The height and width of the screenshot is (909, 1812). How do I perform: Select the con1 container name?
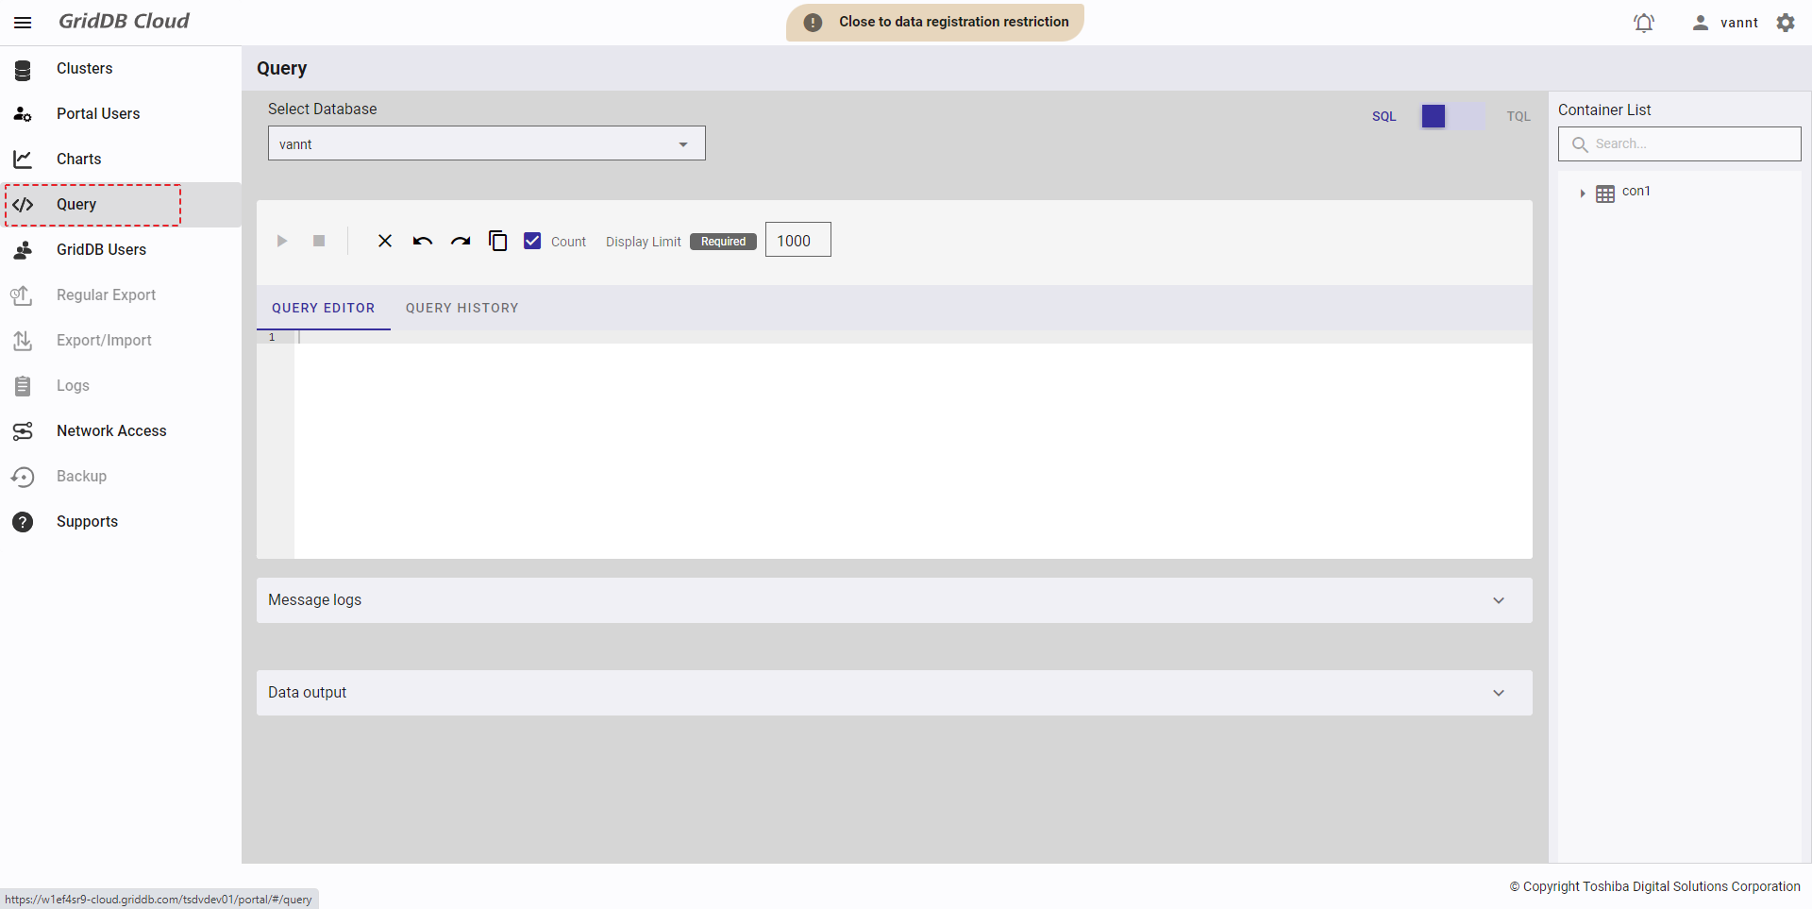[1636, 192]
